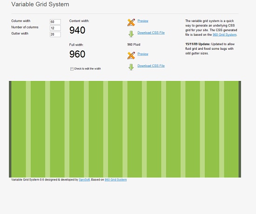The width and height of the screenshot is (256, 214).
Task: Open the Preview link for 960 Fluid
Action: (143, 54)
